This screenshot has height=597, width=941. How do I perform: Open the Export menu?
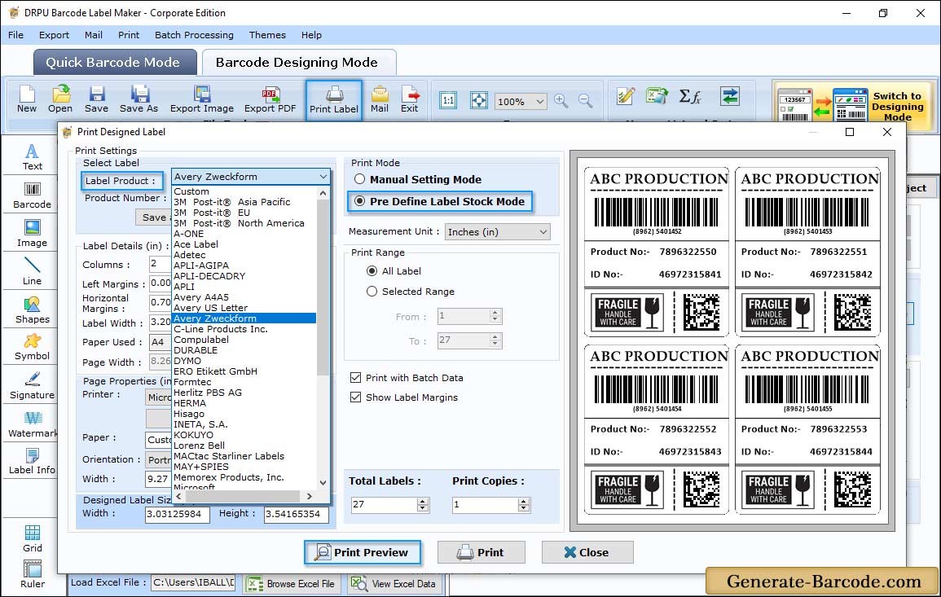click(54, 35)
